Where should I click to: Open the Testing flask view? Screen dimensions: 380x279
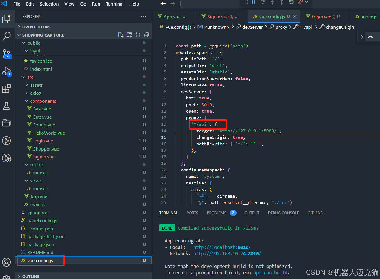pos(6,106)
